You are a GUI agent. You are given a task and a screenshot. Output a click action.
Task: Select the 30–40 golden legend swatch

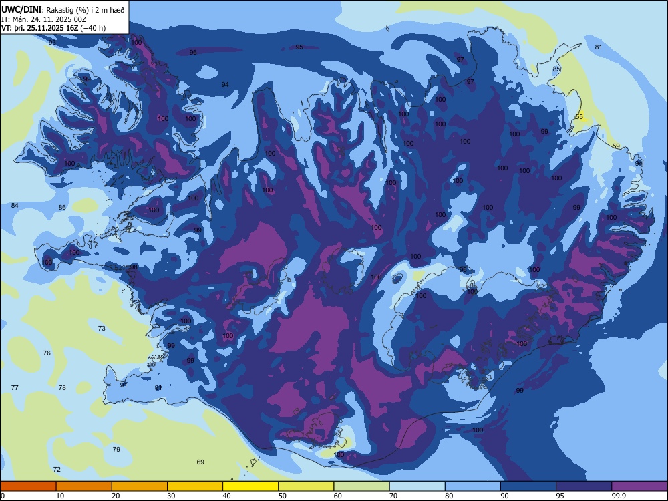pyautogui.click(x=195, y=486)
